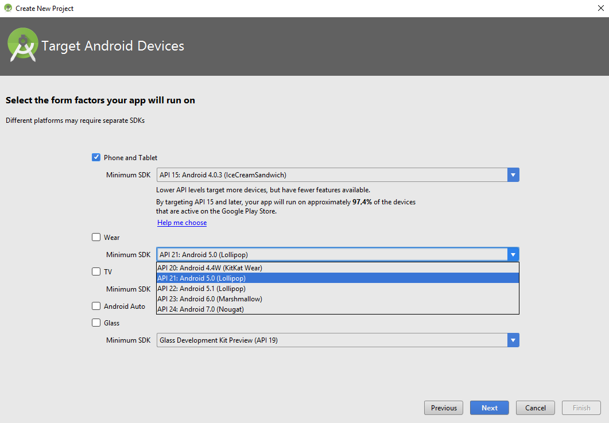Click the Finish button
The image size is (609, 423).
(x=581, y=408)
